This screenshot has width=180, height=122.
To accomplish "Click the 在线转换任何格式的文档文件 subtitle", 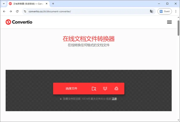I will tap(89, 45).
